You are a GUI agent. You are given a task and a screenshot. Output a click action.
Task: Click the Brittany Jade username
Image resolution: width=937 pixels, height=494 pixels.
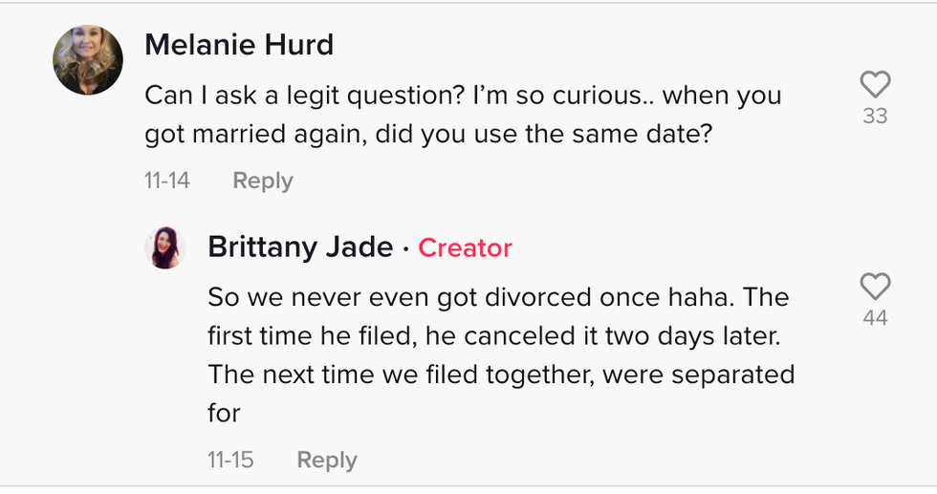point(300,247)
